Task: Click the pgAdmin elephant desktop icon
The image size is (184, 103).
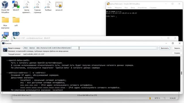Action: click(x=16, y=34)
